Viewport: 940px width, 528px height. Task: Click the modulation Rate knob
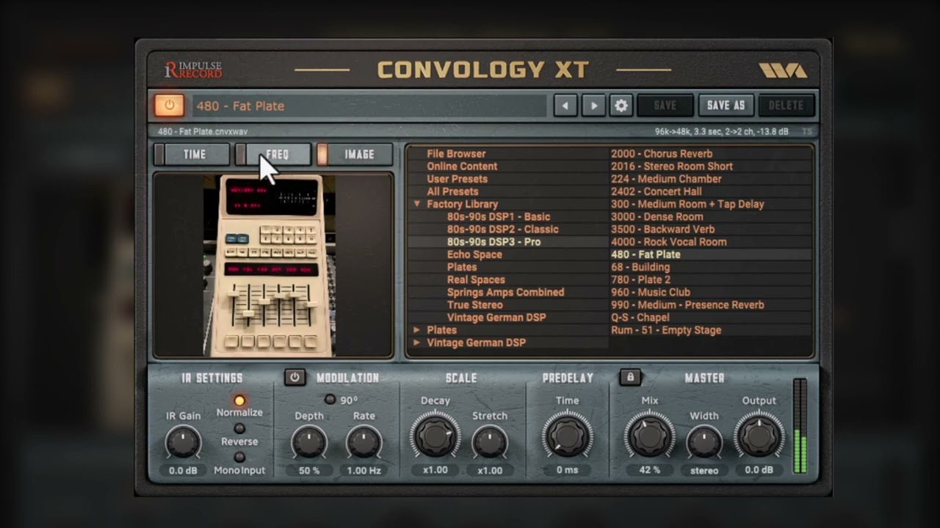(364, 442)
